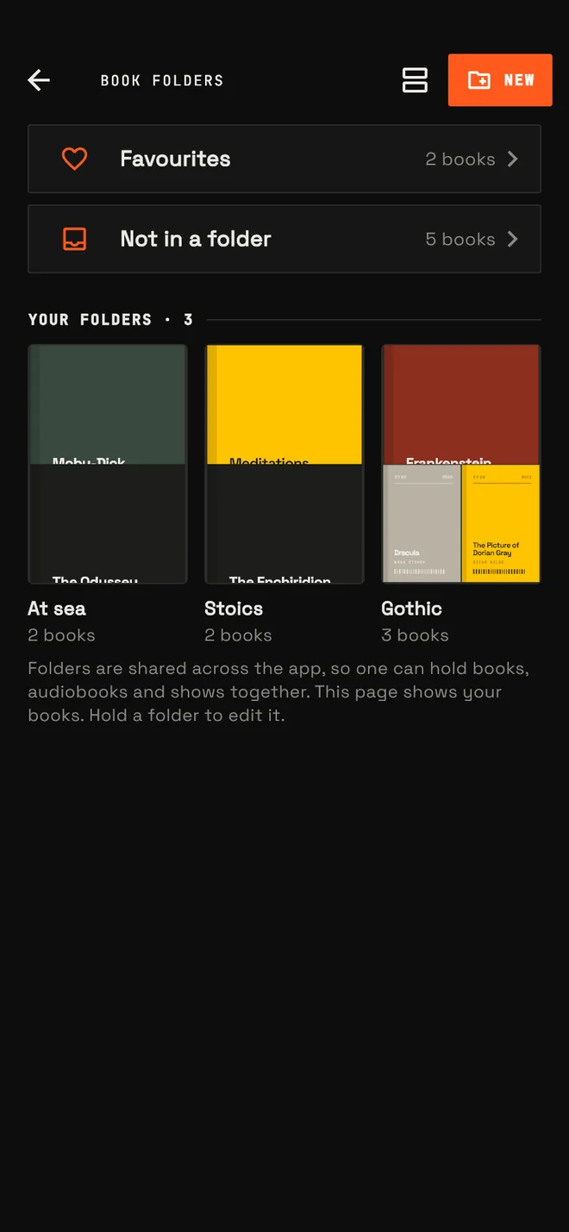This screenshot has height=1232, width=569.
Task: Select the Dracula cover in the Gothic folder
Action: [x=422, y=523]
